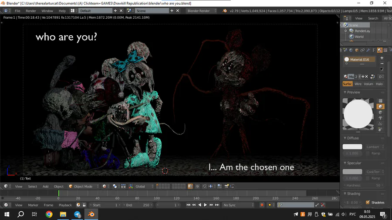Click the limit selection to visible icon
Screen dimensions: 392x220
pos(190,187)
